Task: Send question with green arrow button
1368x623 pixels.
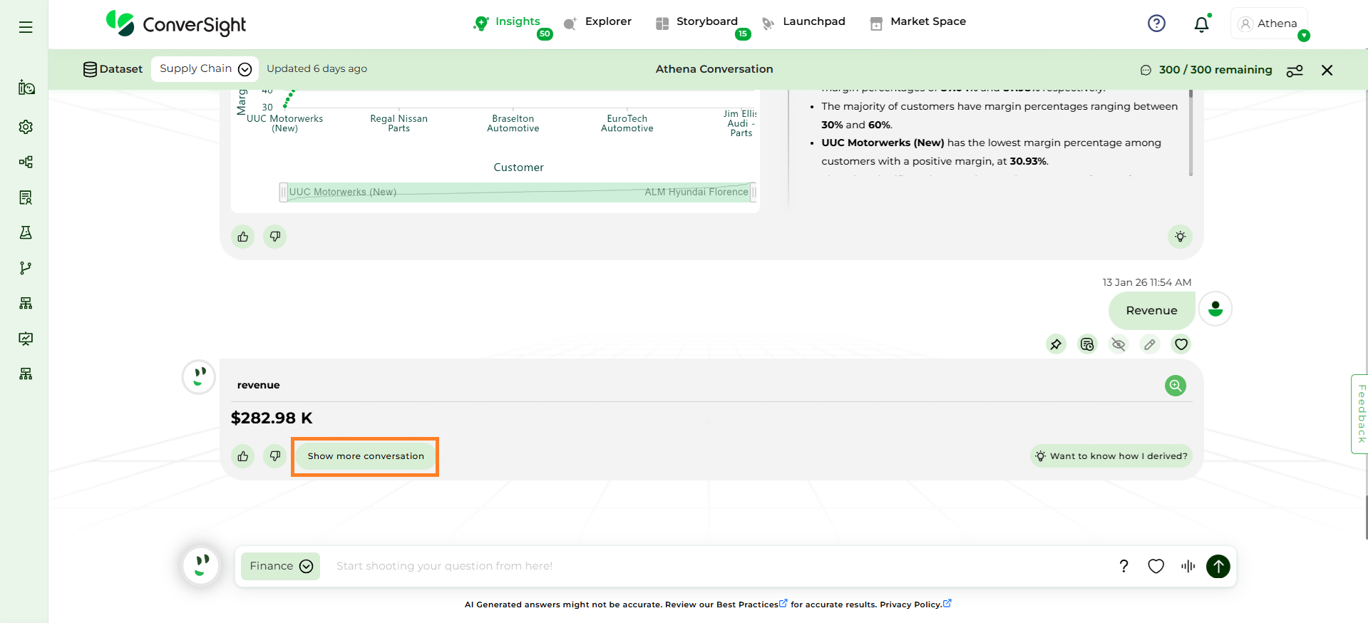Action: click(1218, 566)
